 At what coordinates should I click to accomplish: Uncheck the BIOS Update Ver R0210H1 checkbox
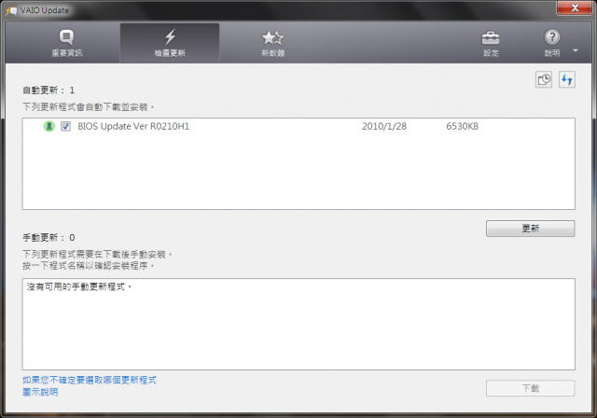click(65, 126)
